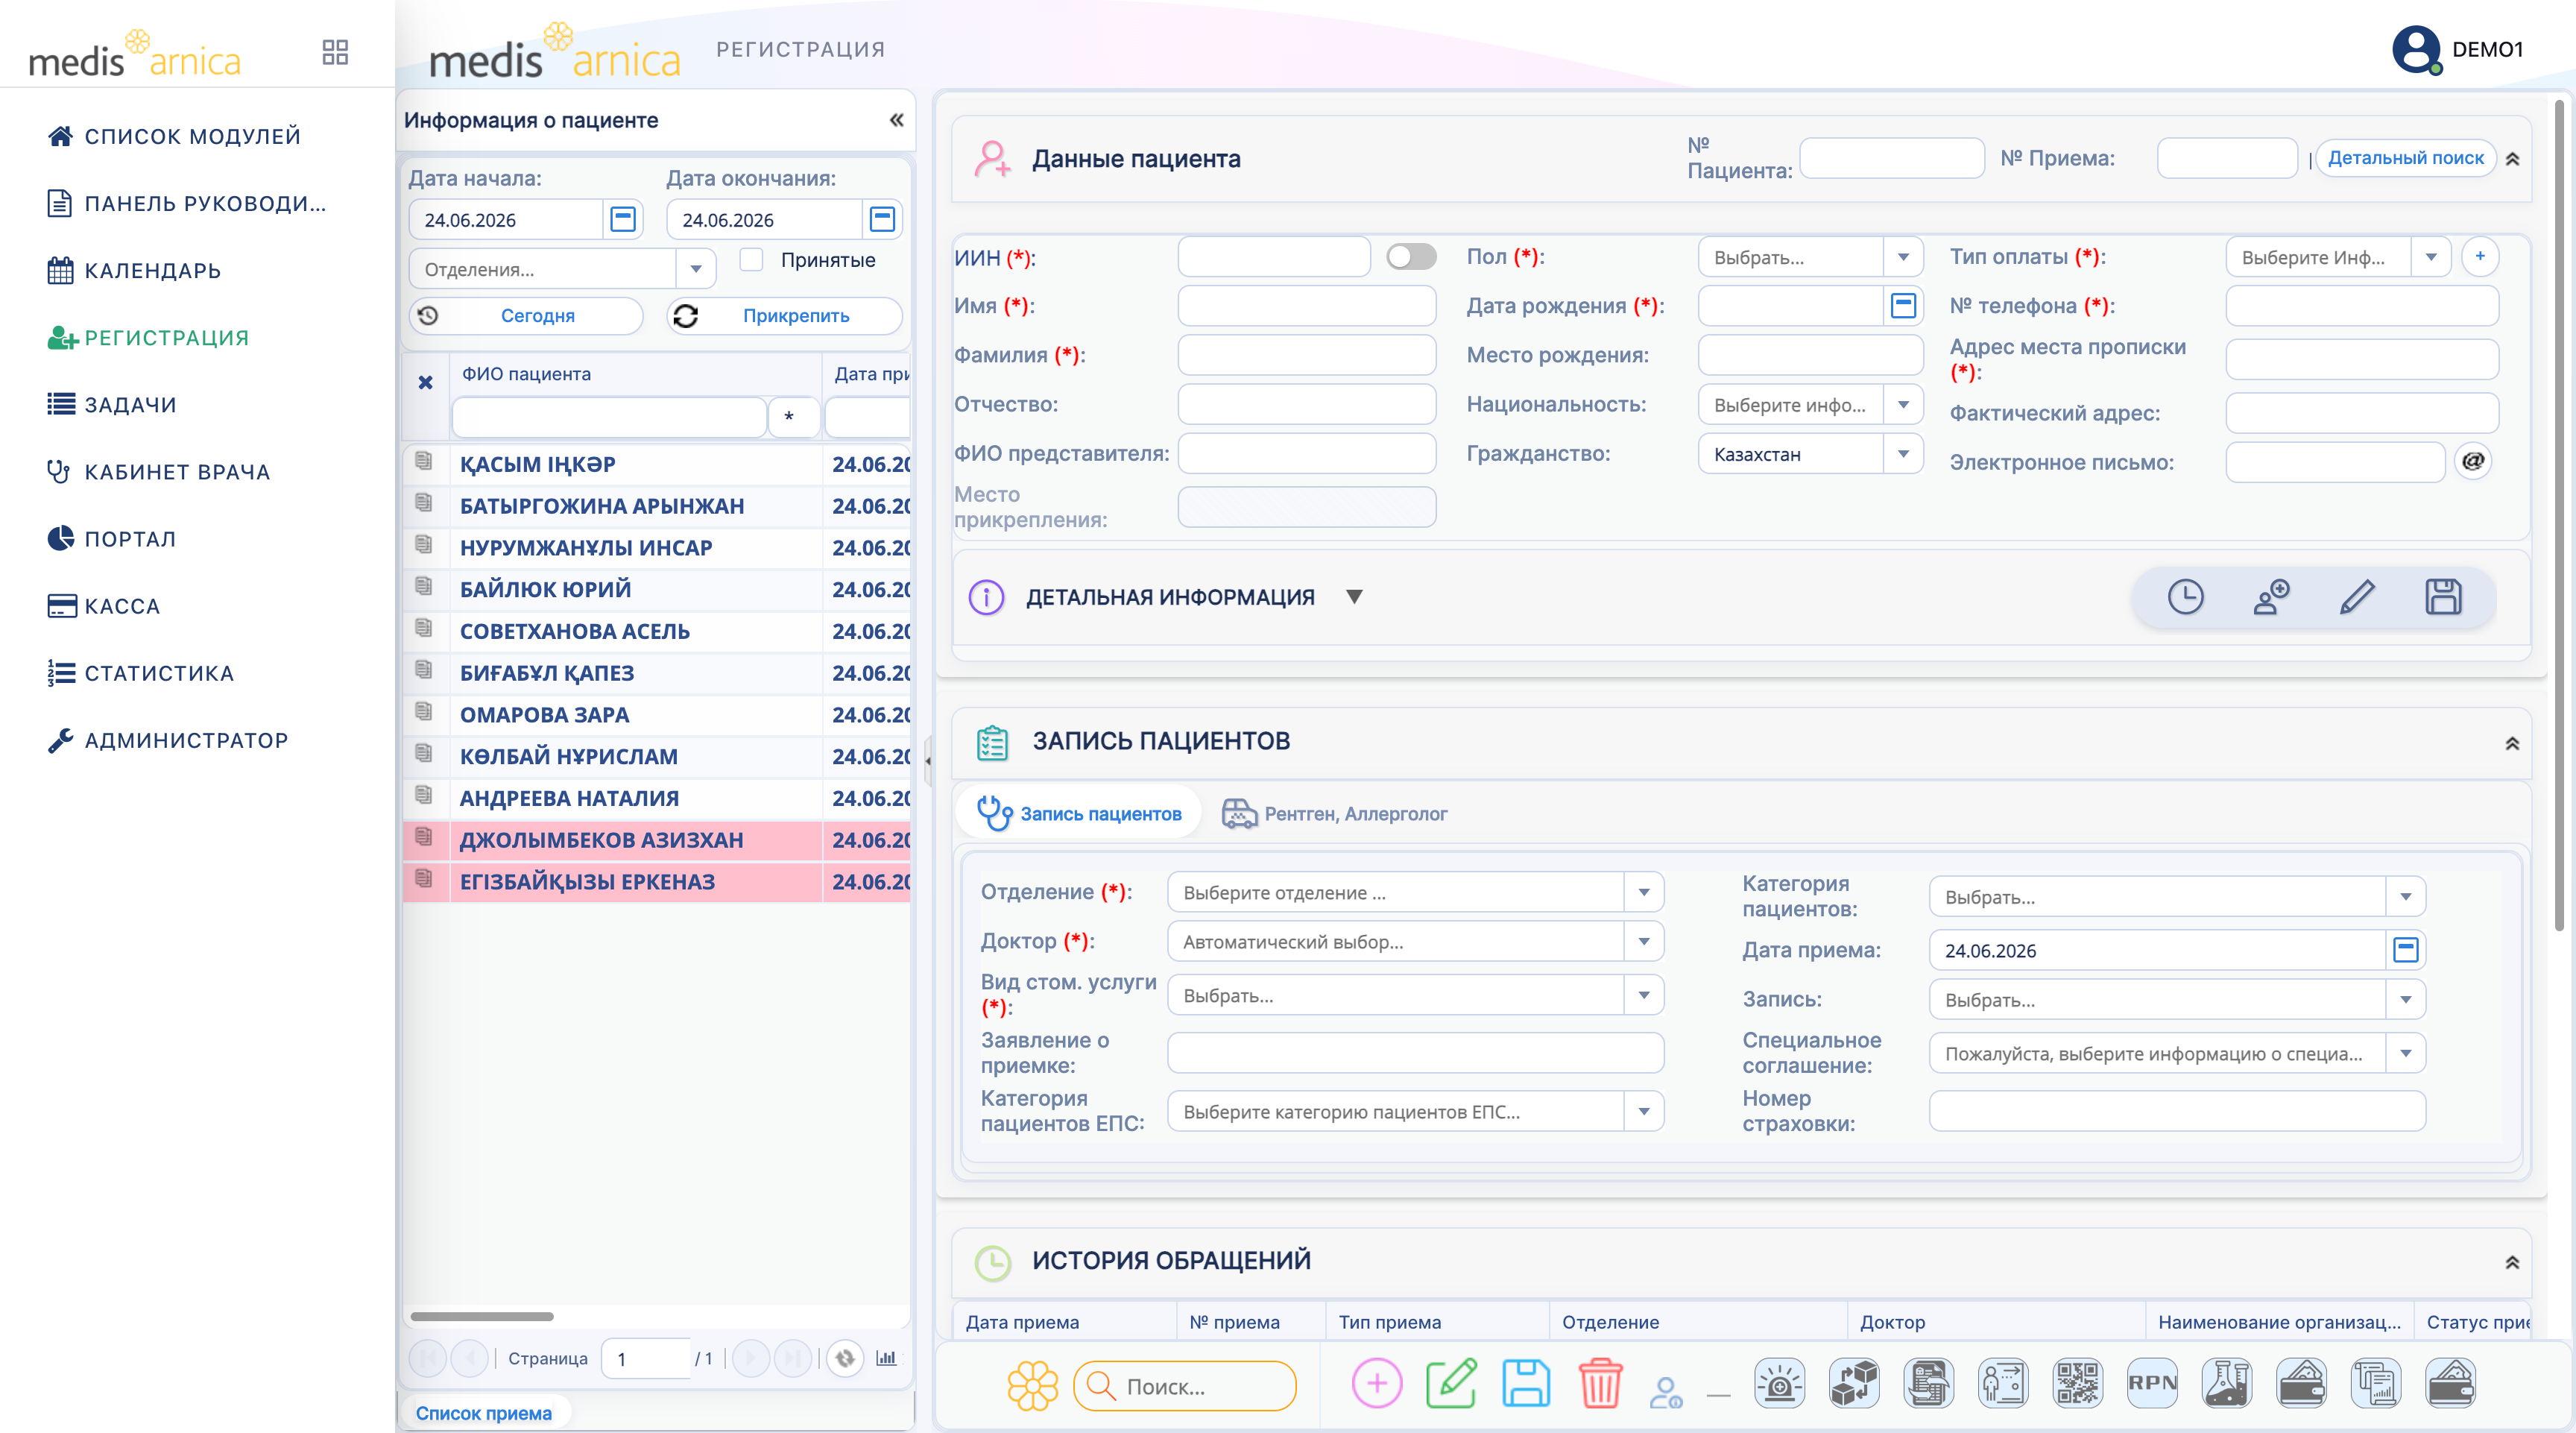
Task: Click the Детальный поиск button
Action: [x=2405, y=157]
